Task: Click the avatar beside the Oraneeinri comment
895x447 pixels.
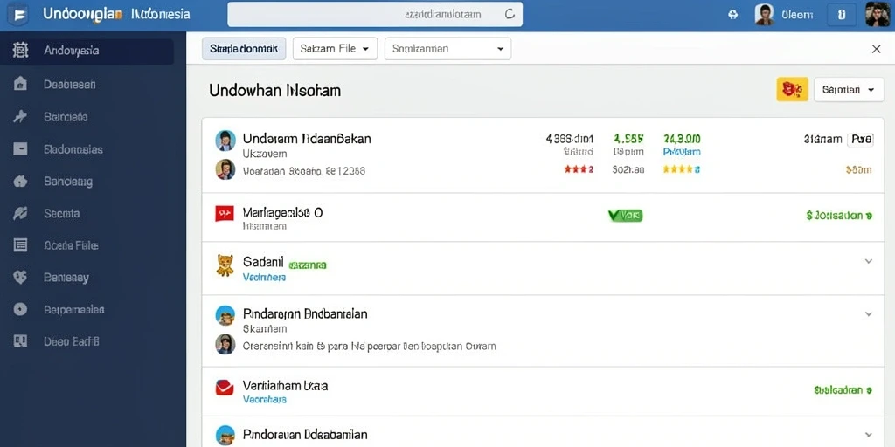Action: 225,344
